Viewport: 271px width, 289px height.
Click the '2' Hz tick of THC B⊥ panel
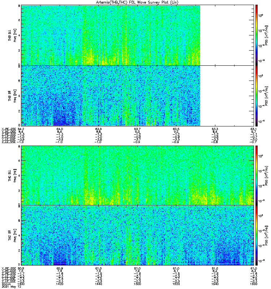pyautogui.click(x=19, y=191)
